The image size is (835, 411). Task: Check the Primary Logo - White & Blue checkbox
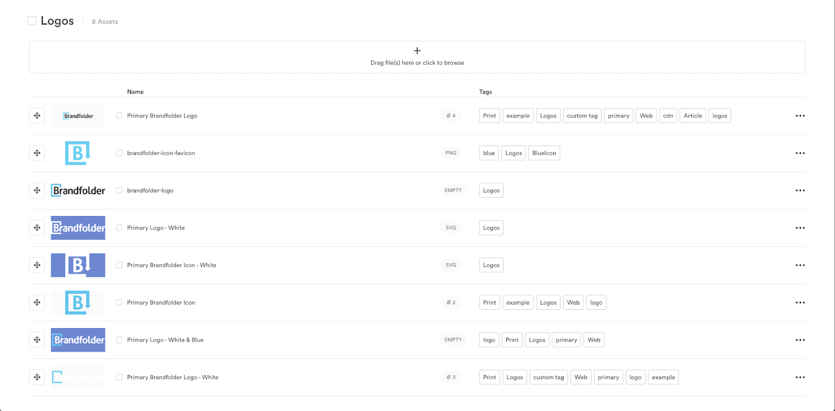click(119, 340)
